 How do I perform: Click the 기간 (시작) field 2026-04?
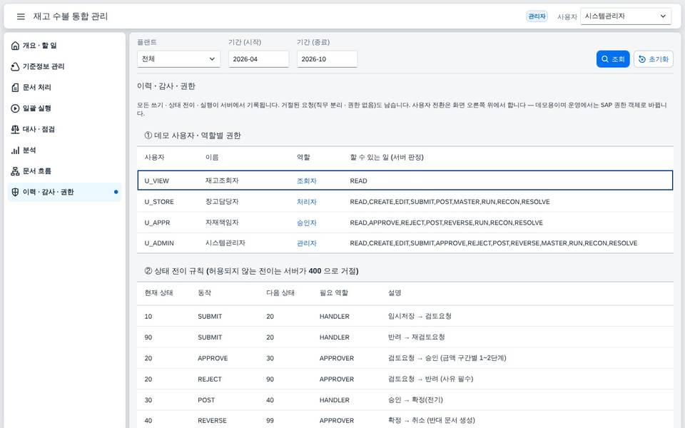258,59
